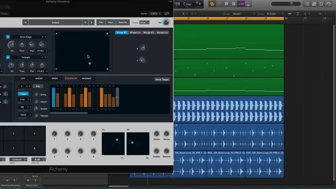Image resolution: width=336 pixels, height=189 pixels.
Task: Click the Show Target button
Action: 162,79
